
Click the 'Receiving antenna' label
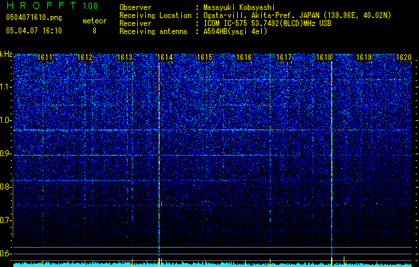(153, 31)
